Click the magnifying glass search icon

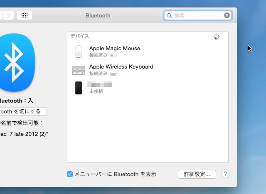(x=169, y=16)
